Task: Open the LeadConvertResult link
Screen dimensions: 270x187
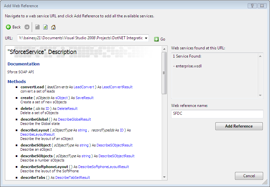Action: tap(117, 87)
